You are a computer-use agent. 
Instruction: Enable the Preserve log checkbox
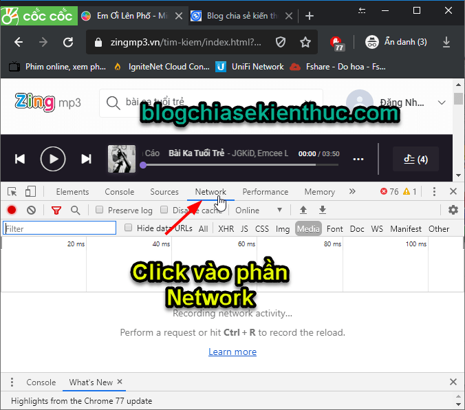99,210
